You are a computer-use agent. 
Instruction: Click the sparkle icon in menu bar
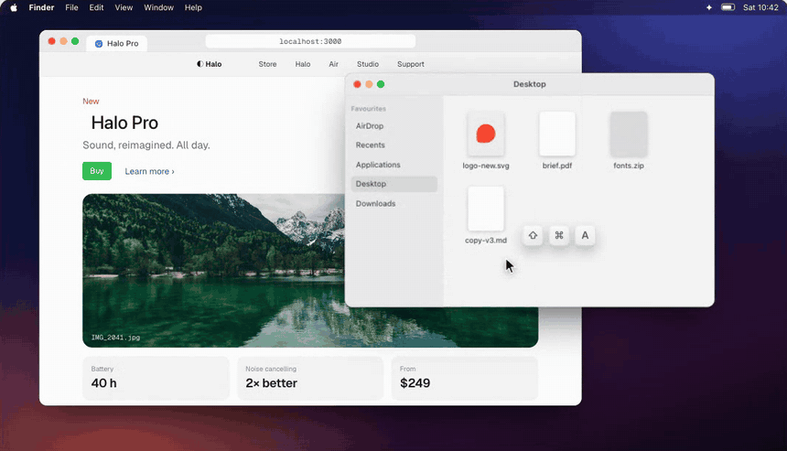[708, 7]
